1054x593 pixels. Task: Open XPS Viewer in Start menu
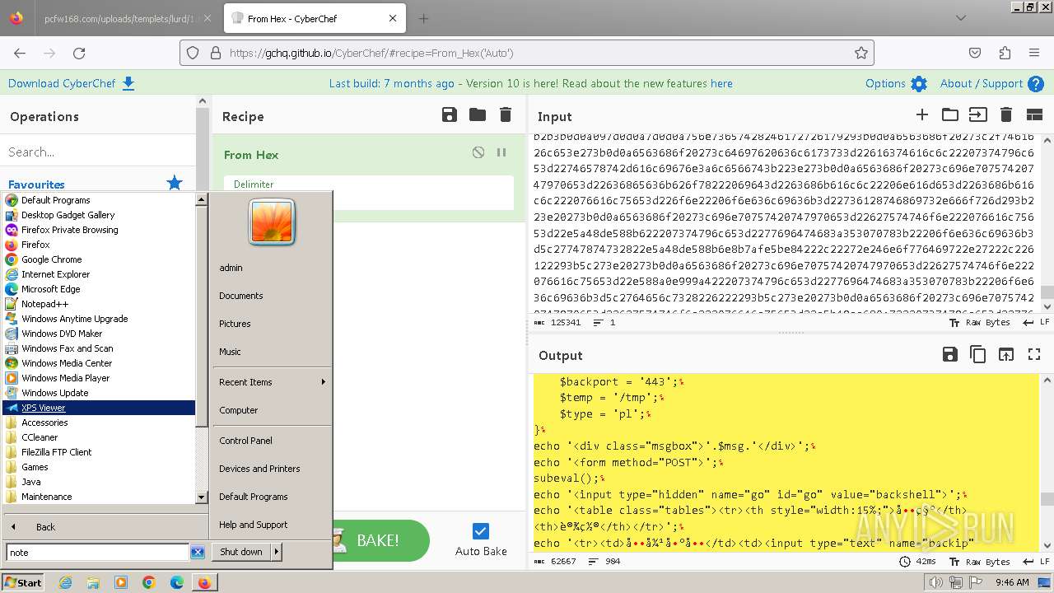(100, 408)
